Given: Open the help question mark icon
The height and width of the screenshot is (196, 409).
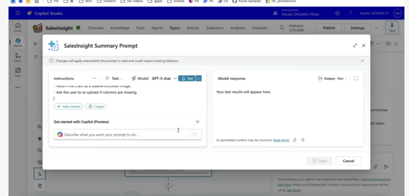Looking at the screenshot, I should pos(350,13).
